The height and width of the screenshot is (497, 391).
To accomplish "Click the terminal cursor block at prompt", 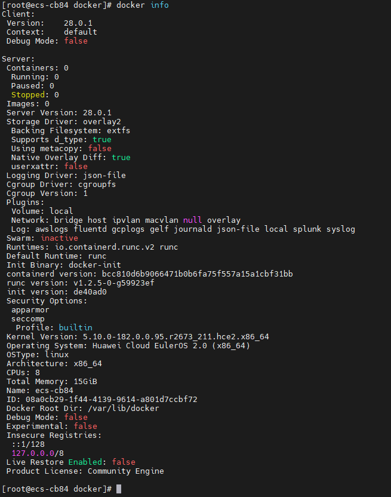I will [x=119, y=489].
